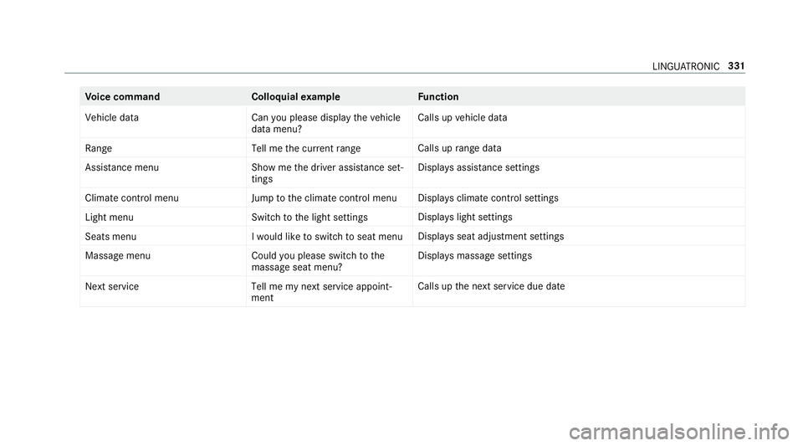Click 'Displays seat adjustment settings' text
Viewport: 803px width, 446px height.
click(x=491, y=237)
